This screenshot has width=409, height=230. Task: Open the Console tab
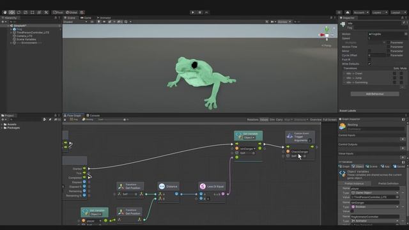pos(93,115)
